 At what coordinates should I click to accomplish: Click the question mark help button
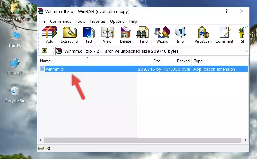227,11
